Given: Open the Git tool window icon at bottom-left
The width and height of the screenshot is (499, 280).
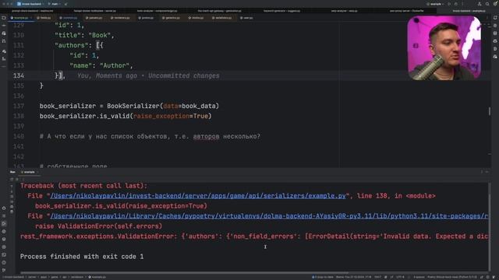Looking at the screenshot, I should (x=4, y=270).
